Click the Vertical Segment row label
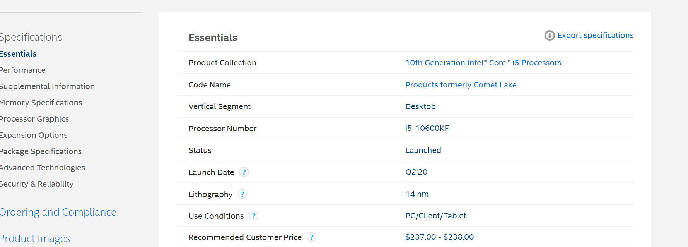This screenshot has height=247, width=688. [220, 106]
